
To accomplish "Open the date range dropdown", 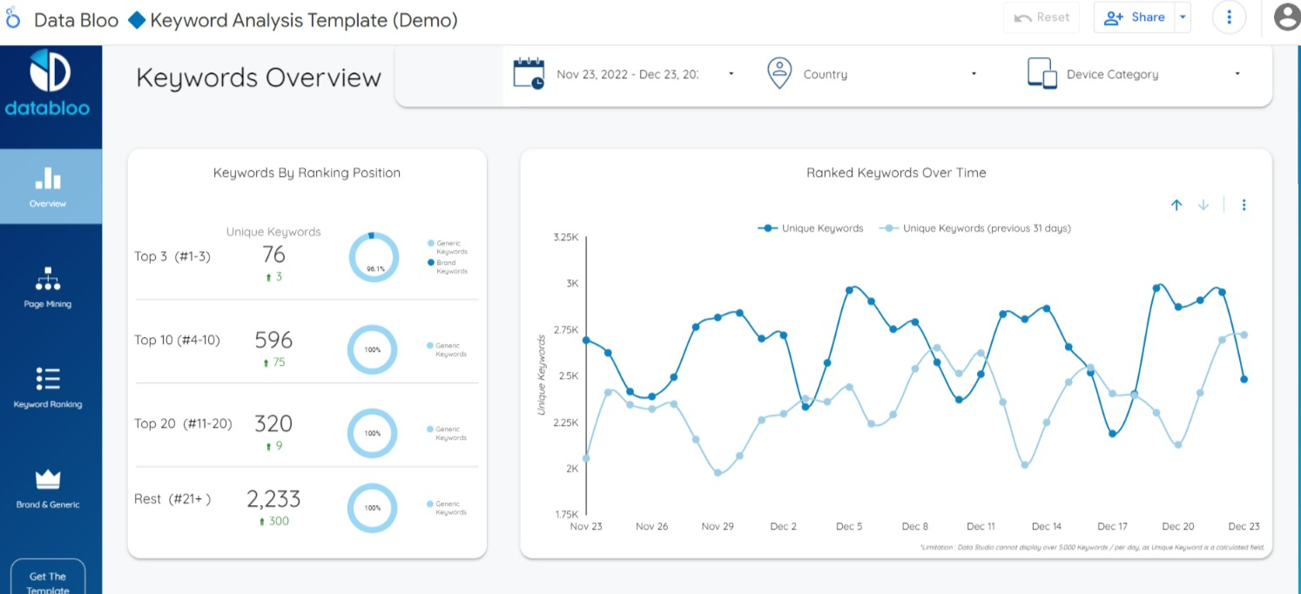I will [x=731, y=74].
